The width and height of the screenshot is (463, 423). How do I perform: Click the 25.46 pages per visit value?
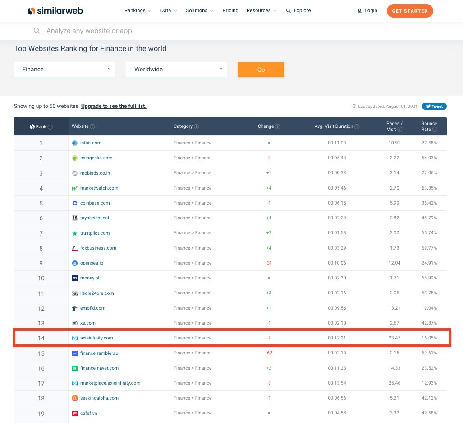click(x=394, y=383)
